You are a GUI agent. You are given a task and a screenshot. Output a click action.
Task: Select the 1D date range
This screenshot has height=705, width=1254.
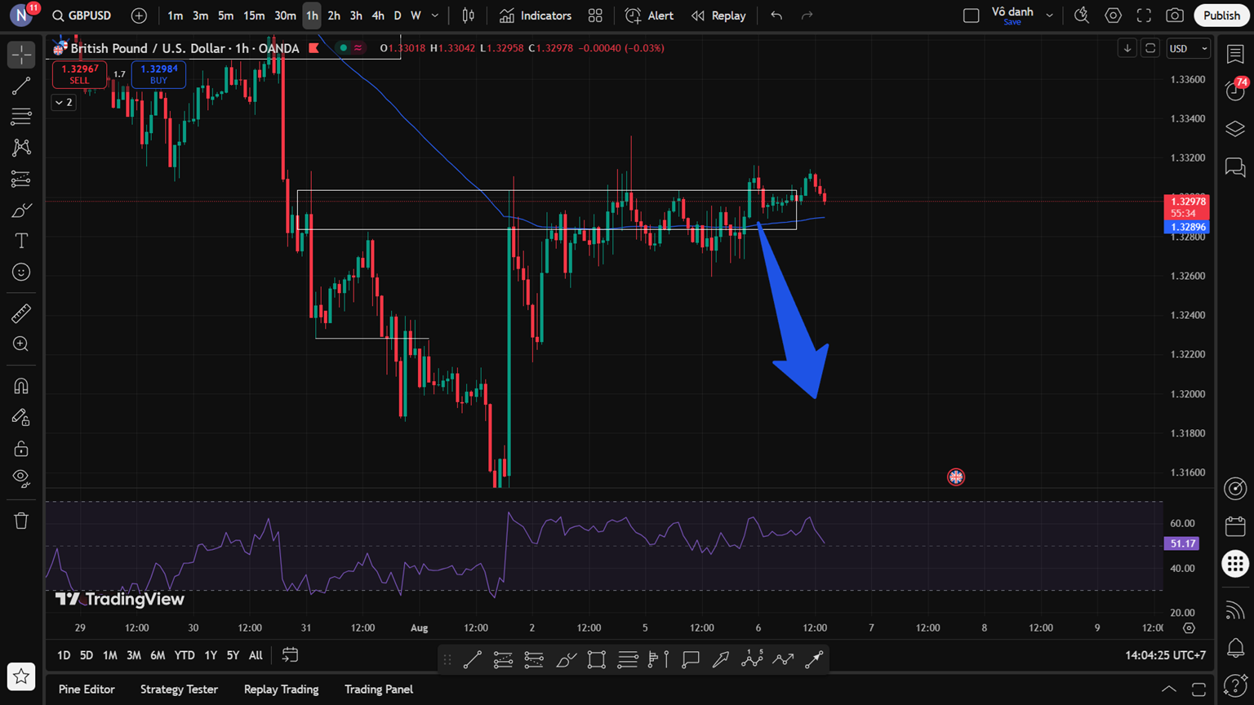point(64,655)
